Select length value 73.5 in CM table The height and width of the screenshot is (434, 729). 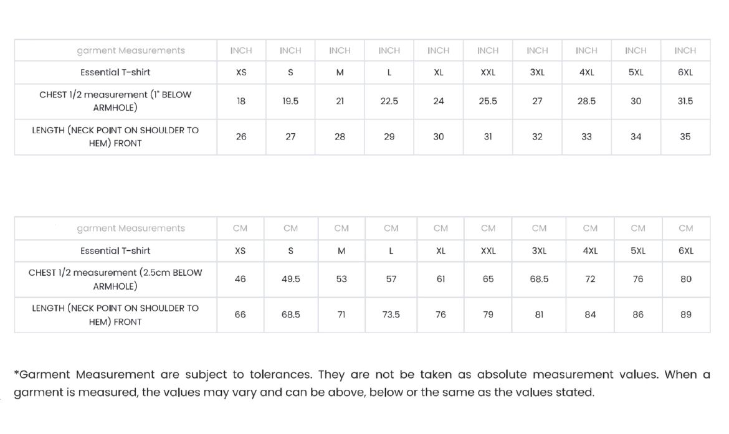[391, 314]
